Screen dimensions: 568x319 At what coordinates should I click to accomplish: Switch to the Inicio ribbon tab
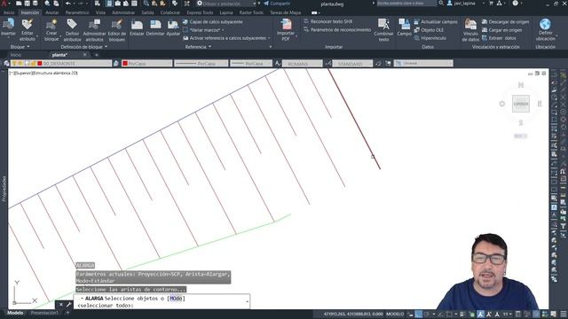(9, 12)
